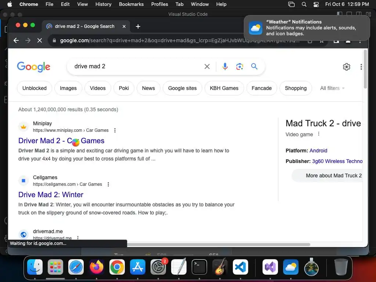Select the KBH Games filter chip
This screenshot has height=282, width=376.
click(224, 88)
